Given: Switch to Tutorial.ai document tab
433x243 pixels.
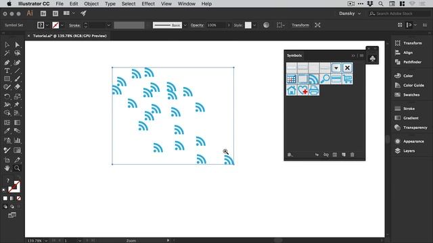Looking at the screenshot, I should click(x=70, y=36).
